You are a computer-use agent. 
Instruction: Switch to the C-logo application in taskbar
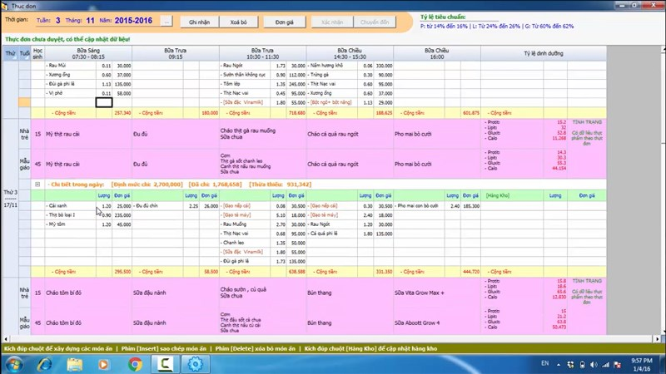coord(165,364)
